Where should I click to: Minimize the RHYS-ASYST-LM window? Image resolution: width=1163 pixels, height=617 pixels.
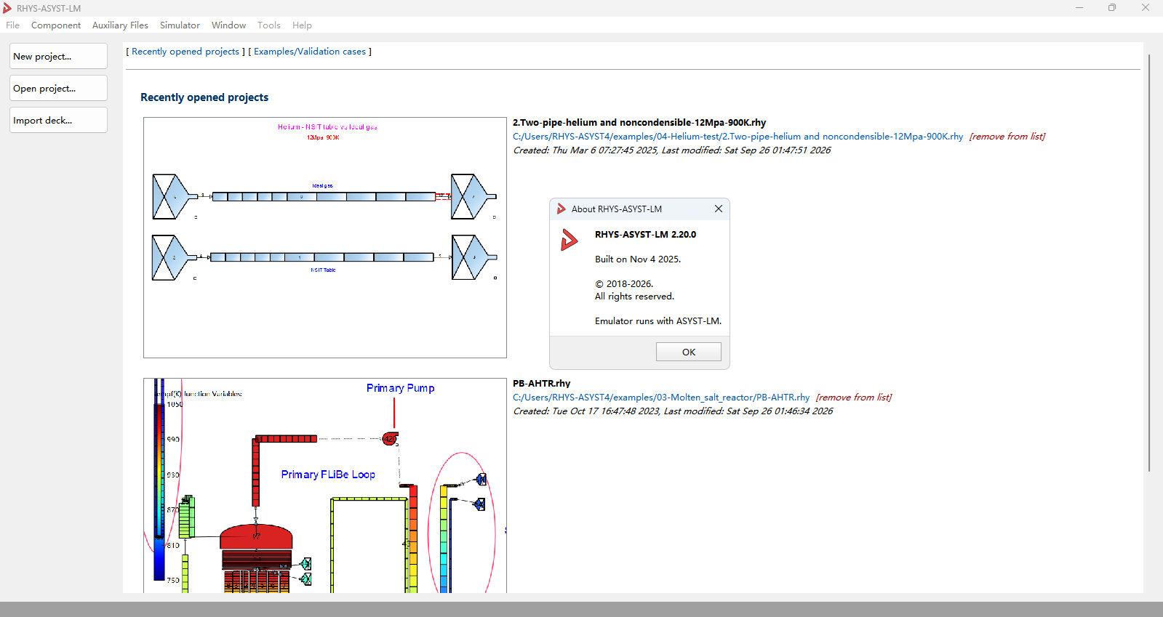pyautogui.click(x=1079, y=8)
